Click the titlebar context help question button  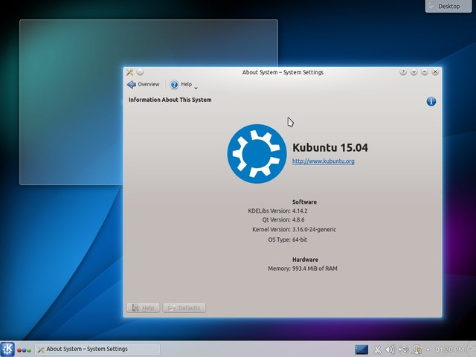point(403,72)
